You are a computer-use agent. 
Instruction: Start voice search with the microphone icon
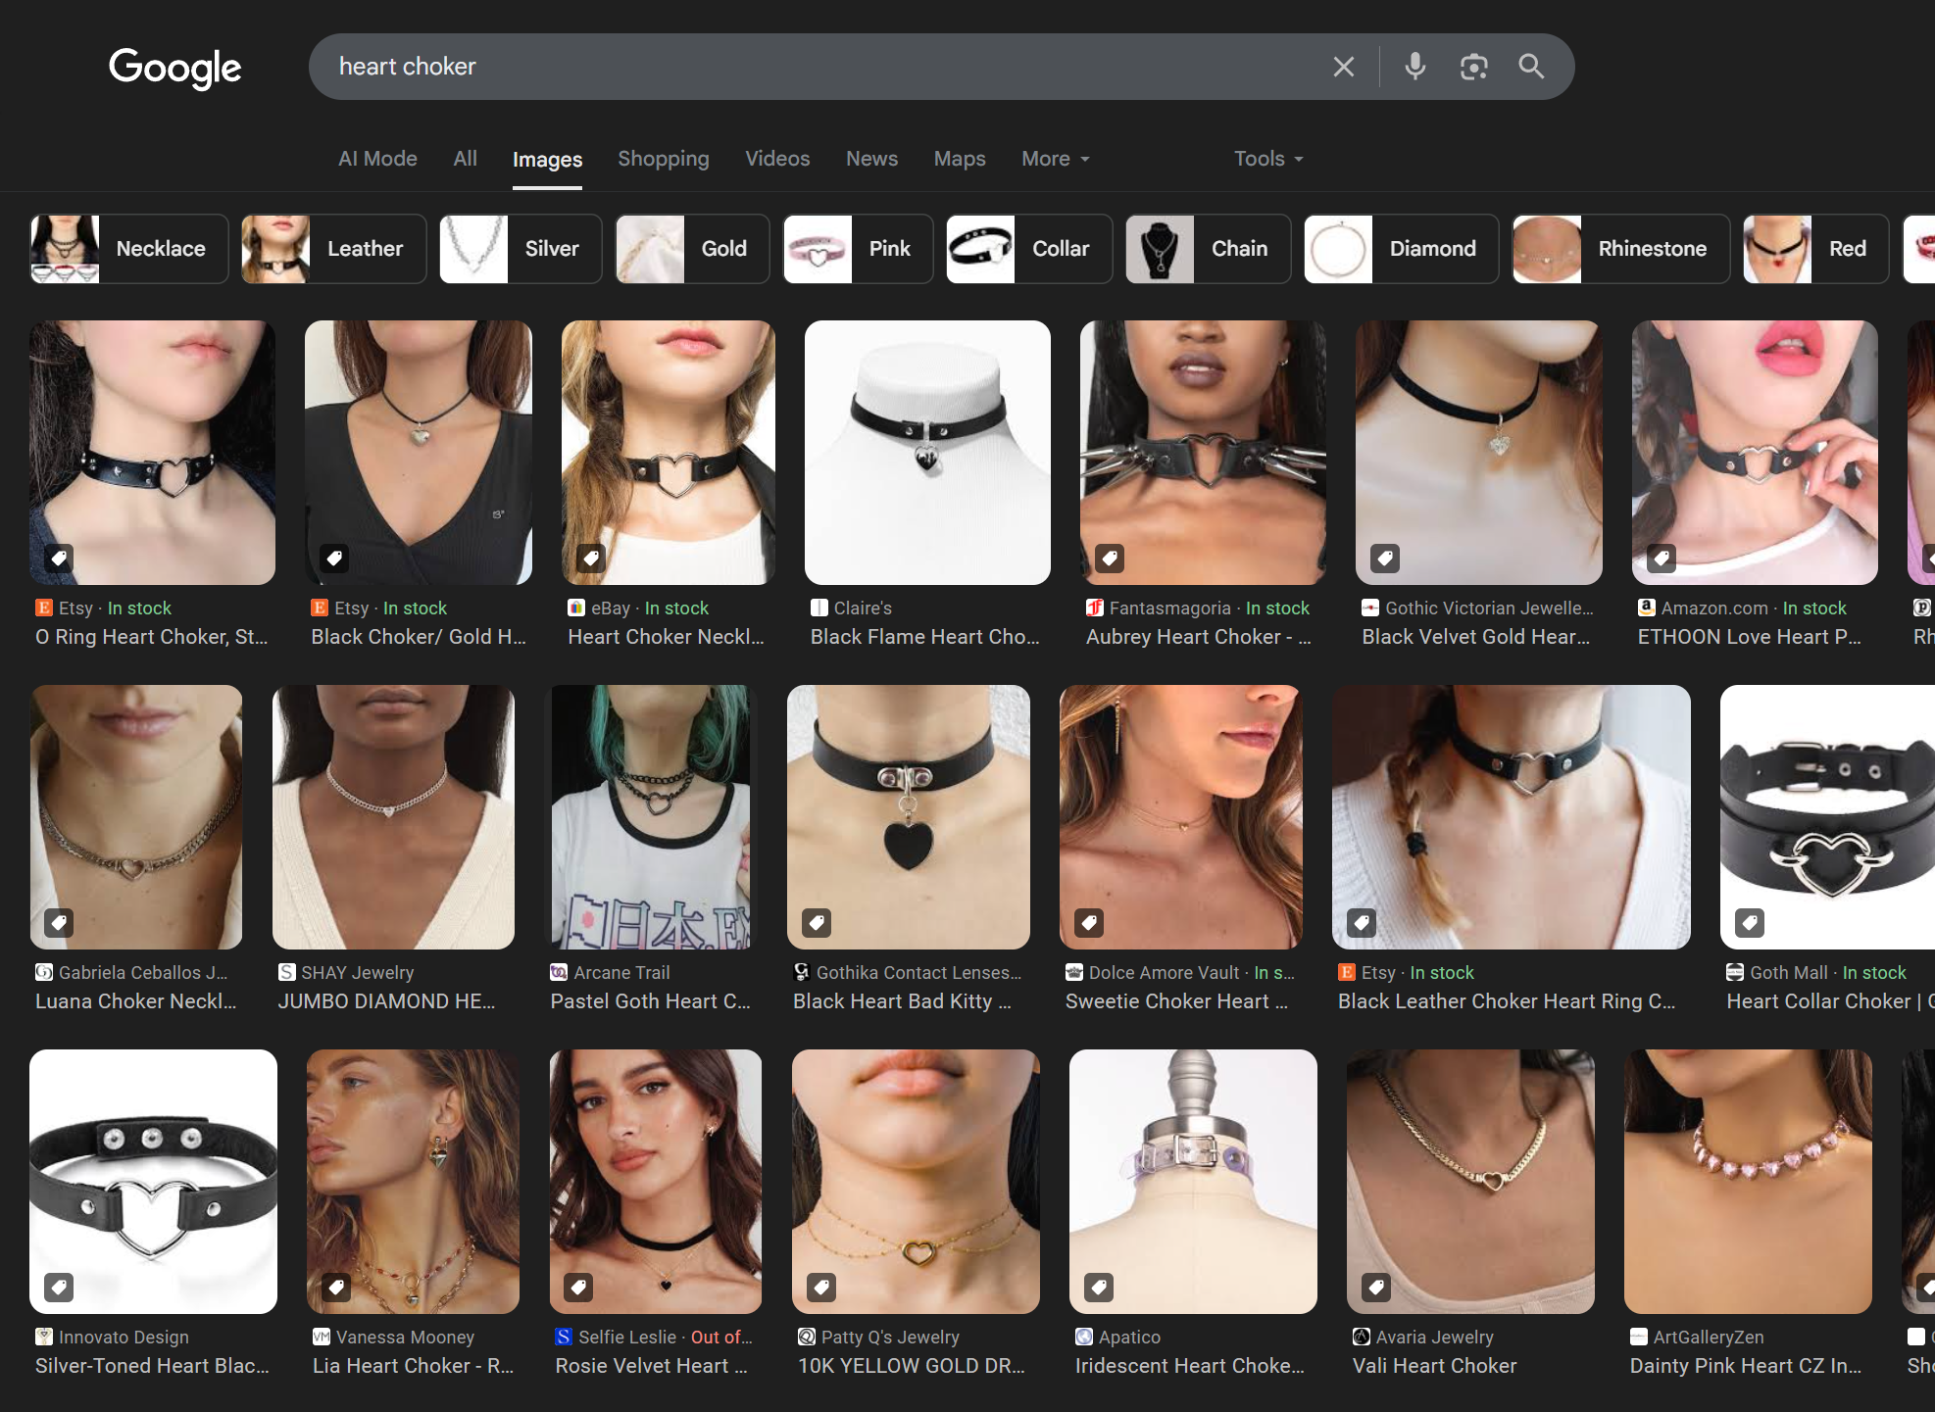1414,67
